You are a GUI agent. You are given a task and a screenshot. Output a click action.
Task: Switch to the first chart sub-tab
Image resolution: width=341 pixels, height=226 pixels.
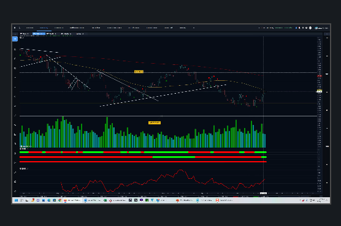[25, 34]
